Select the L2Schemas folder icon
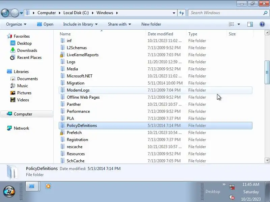This screenshot has height=202, width=270. click(63, 47)
